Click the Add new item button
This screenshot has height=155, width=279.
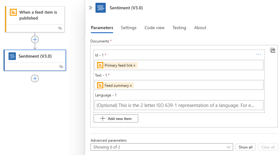click(116, 118)
